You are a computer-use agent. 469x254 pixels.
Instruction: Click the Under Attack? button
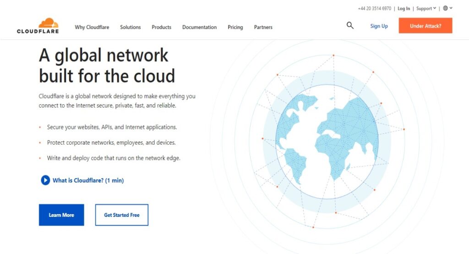click(x=425, y=26)
